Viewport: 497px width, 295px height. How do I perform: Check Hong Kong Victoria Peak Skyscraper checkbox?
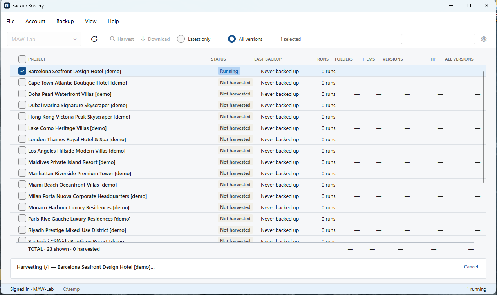pyautogui.click(x=22, y=117)
